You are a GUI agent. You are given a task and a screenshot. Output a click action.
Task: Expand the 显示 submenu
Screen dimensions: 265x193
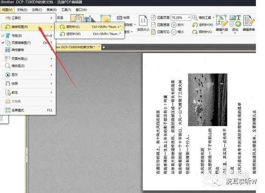[x=28, y=75]
